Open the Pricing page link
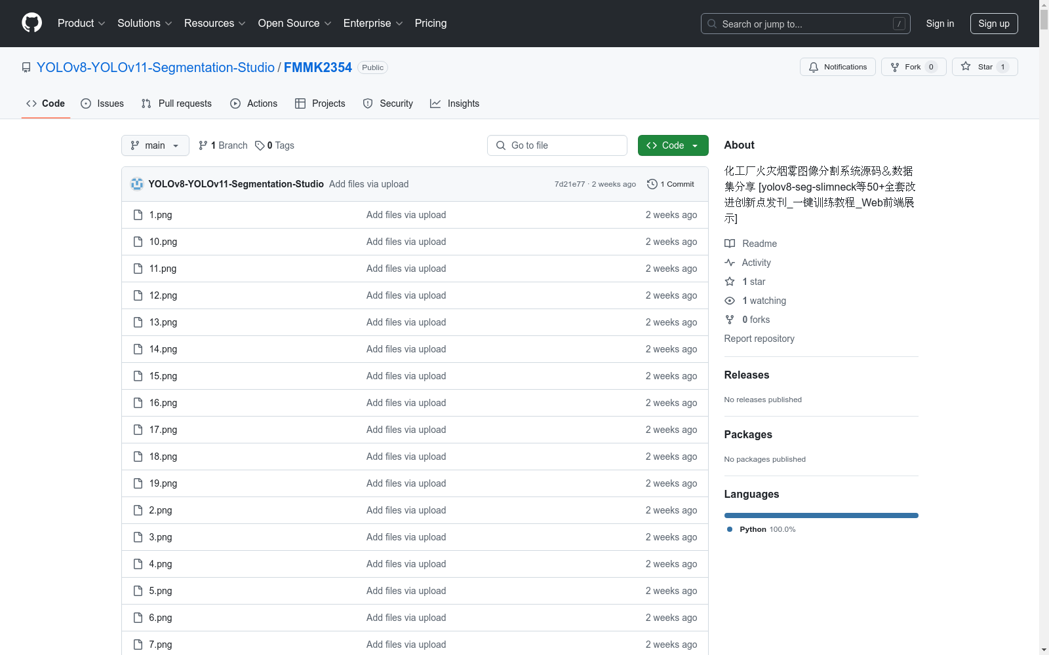 [x=431, y=24]
